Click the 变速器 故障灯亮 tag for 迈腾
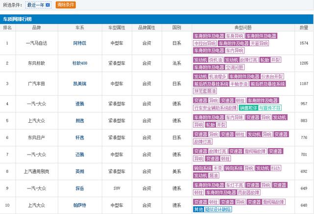 210,151
